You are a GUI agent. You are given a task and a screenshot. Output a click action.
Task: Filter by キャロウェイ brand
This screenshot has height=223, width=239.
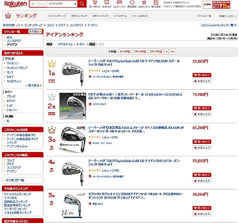pyautogui.click(x=14, y=81)
